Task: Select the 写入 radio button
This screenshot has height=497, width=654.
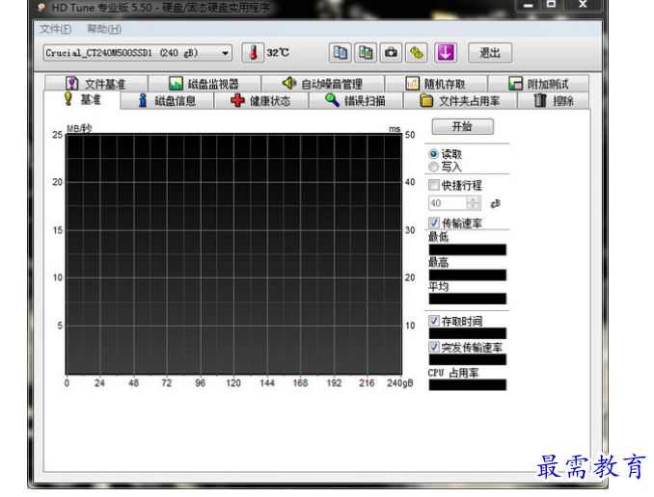Action: tap(433, 167)
